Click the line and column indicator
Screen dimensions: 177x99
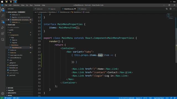(x=126, y=98)
